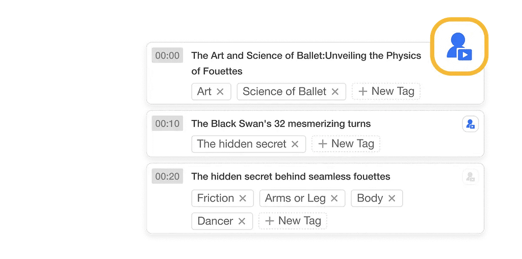The image size is (522, 259).
Task: Remove the Arms or Leg tag
Action: [x=334, y=198]
